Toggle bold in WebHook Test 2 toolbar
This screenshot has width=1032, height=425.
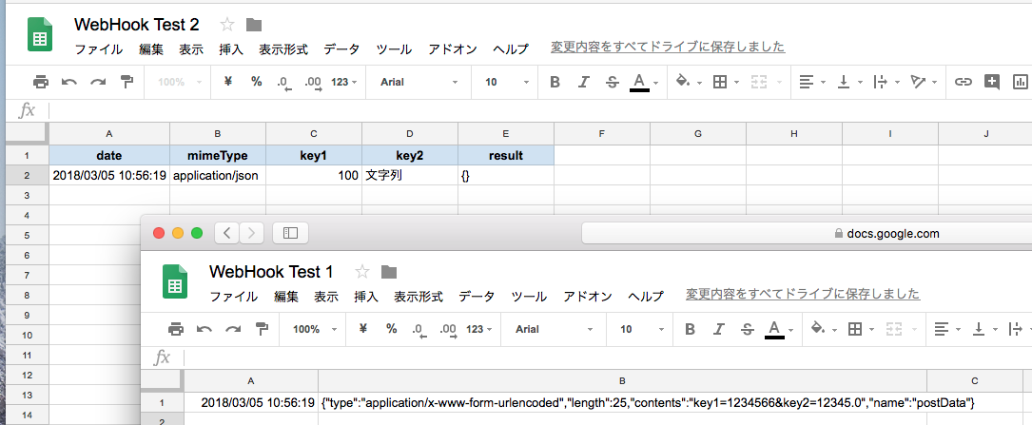[555, 82]
